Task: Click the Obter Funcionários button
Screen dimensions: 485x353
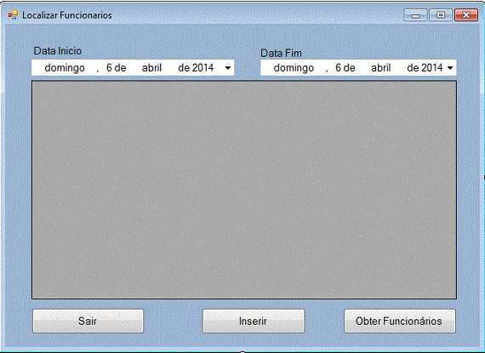Action: click(x=400, y=322)
